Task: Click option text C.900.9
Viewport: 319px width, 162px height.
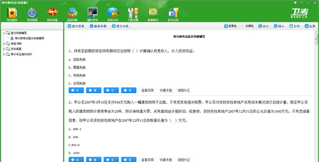Action: point(74,145)
